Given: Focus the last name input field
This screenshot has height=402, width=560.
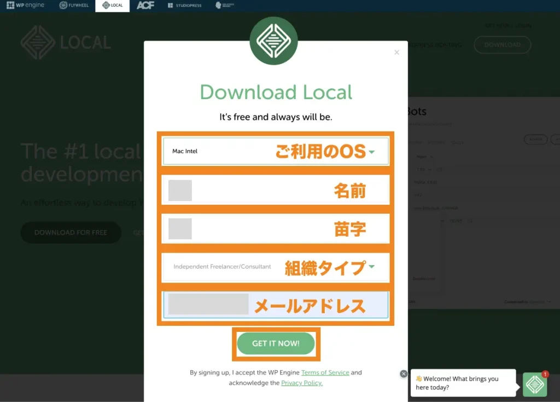Looking at the screenshot, I should [x=276, y=228].
